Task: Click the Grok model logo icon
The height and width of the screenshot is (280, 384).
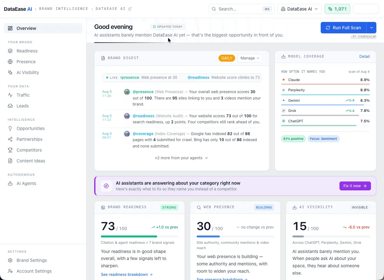Action: click(283, 111)
